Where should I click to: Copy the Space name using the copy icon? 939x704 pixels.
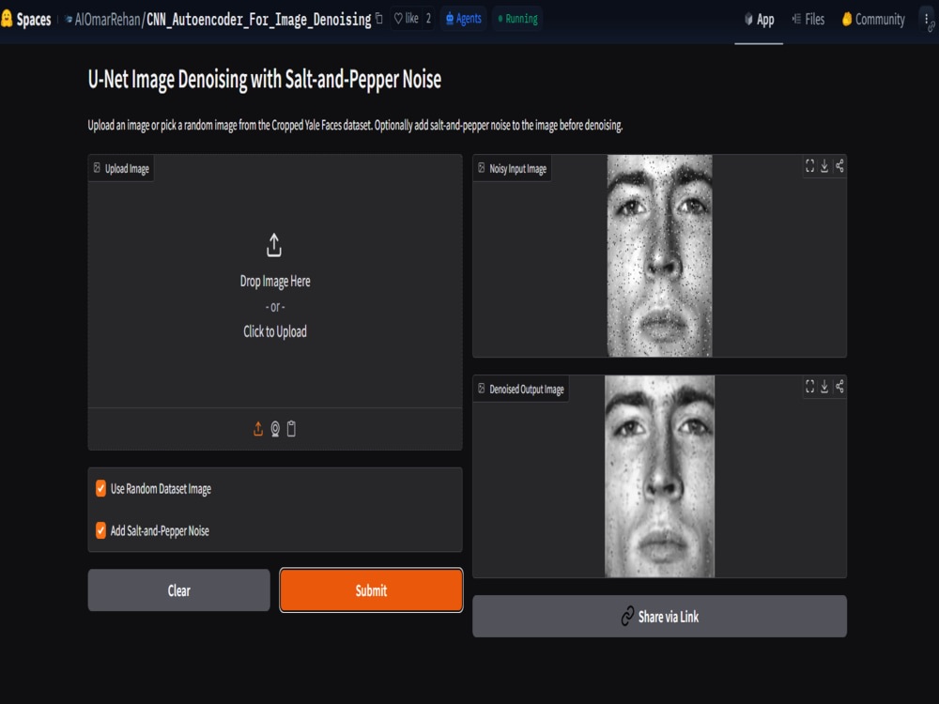click(378, 19)
